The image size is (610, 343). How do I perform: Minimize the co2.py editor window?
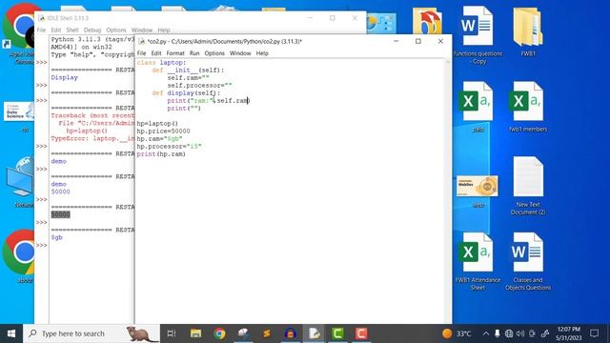pos(396,41)
